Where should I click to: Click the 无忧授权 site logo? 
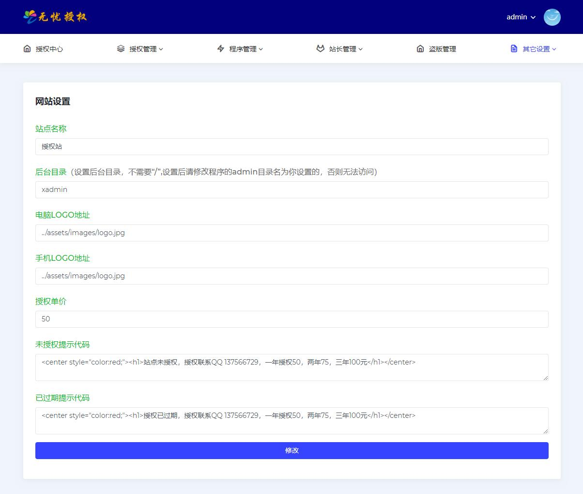[55, 16]
